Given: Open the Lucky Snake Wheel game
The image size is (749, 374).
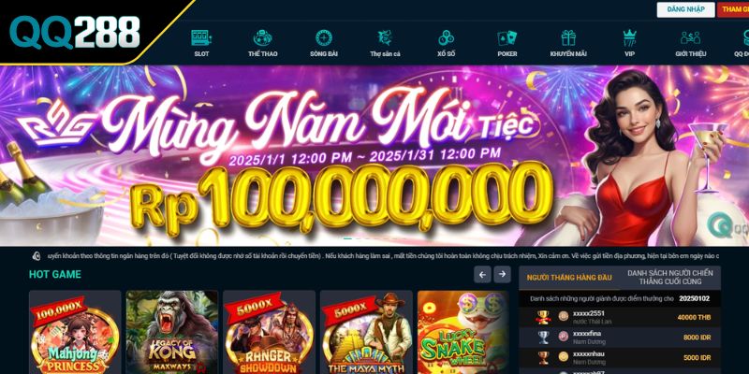Looking at the screenshot, I should pos(463,333).
